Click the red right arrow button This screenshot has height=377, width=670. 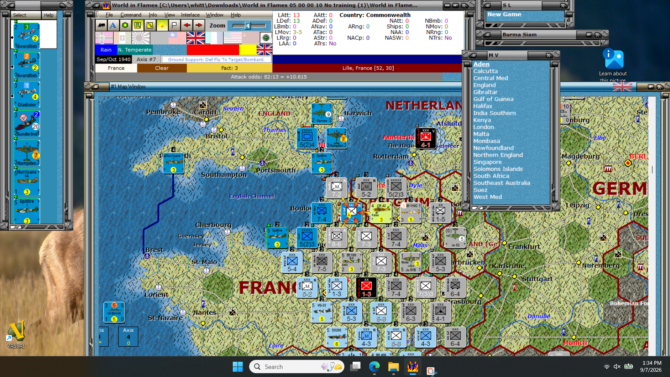(x=199, y=25)
